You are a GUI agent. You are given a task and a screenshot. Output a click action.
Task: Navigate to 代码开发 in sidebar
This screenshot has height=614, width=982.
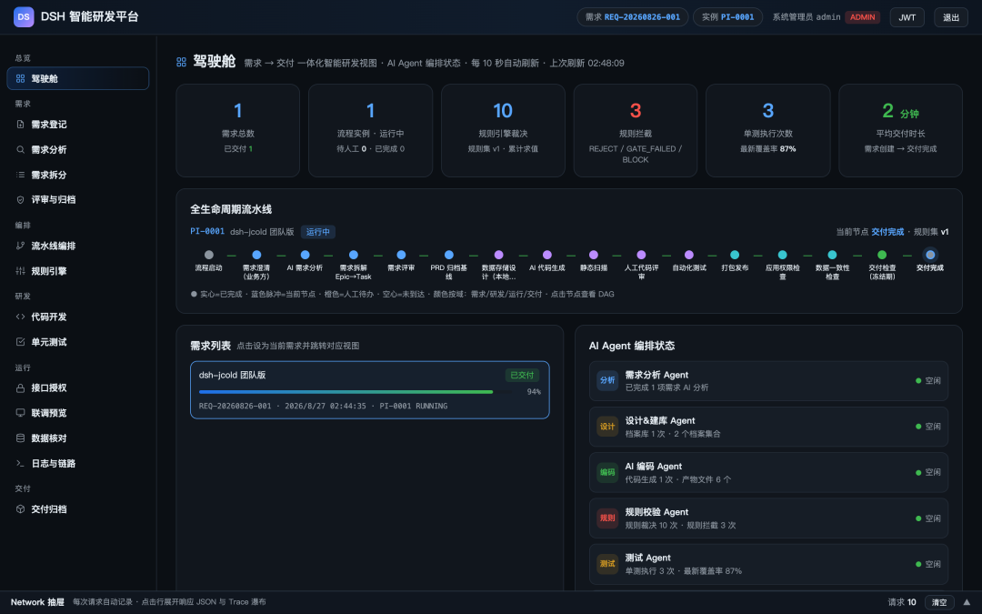tap(77, 317)
